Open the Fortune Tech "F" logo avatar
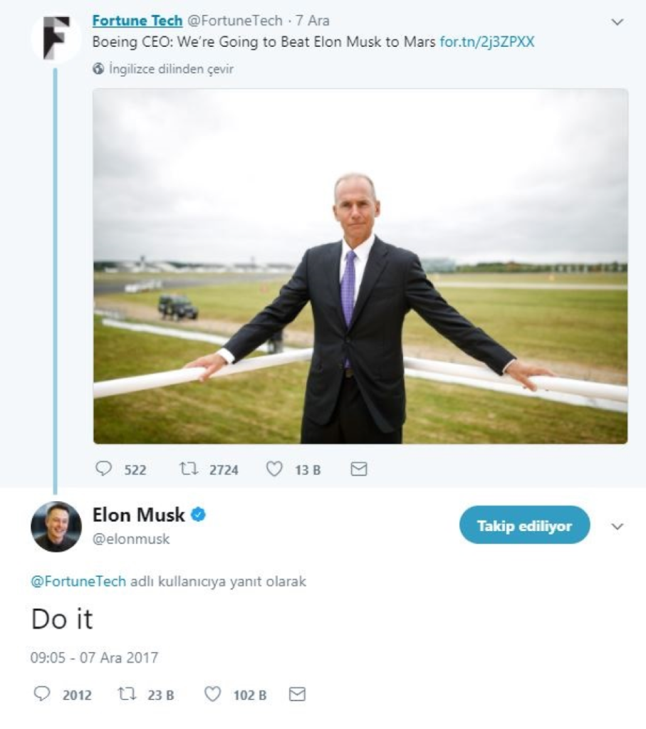The image size is (646, 729). tap(56, 38)
